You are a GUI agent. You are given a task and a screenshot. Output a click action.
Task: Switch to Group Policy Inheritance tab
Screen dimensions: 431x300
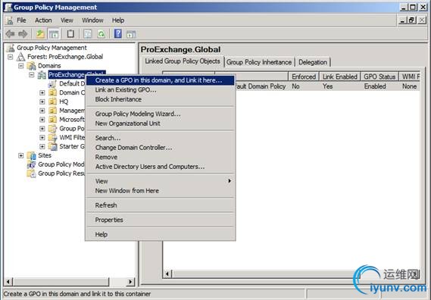tap(258, 62)
